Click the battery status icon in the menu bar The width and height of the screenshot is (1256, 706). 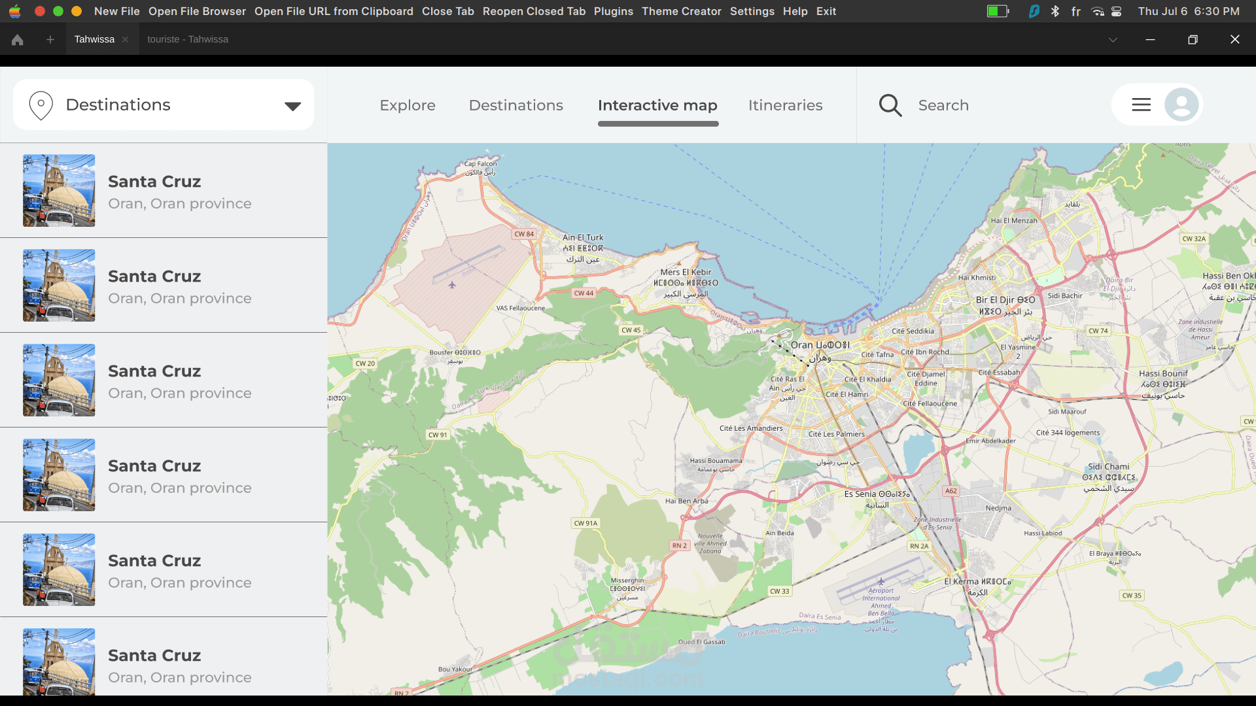pyautogui.click(x=998, y=11)
